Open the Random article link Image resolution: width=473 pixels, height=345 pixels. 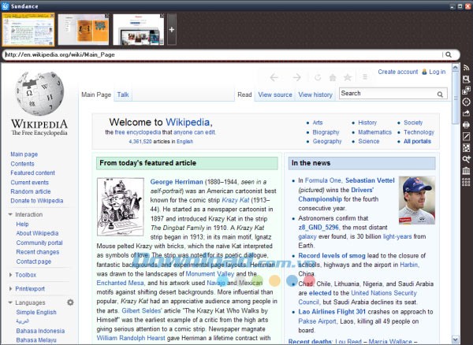tap(32, 191)
